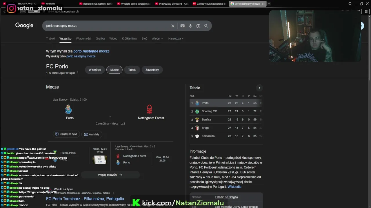Open the Więcej dropdown
This screenshot has width=371, height=208.
click(157, 38)
